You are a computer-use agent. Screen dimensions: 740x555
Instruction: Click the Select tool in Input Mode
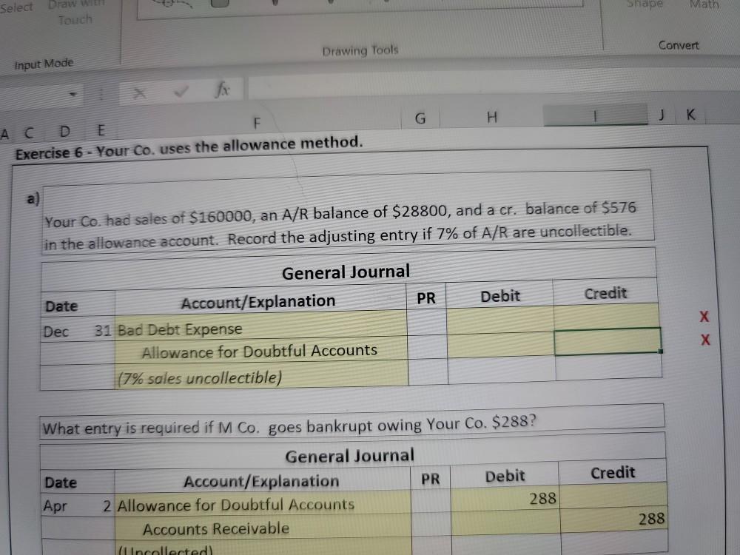(x=17, y=7)
